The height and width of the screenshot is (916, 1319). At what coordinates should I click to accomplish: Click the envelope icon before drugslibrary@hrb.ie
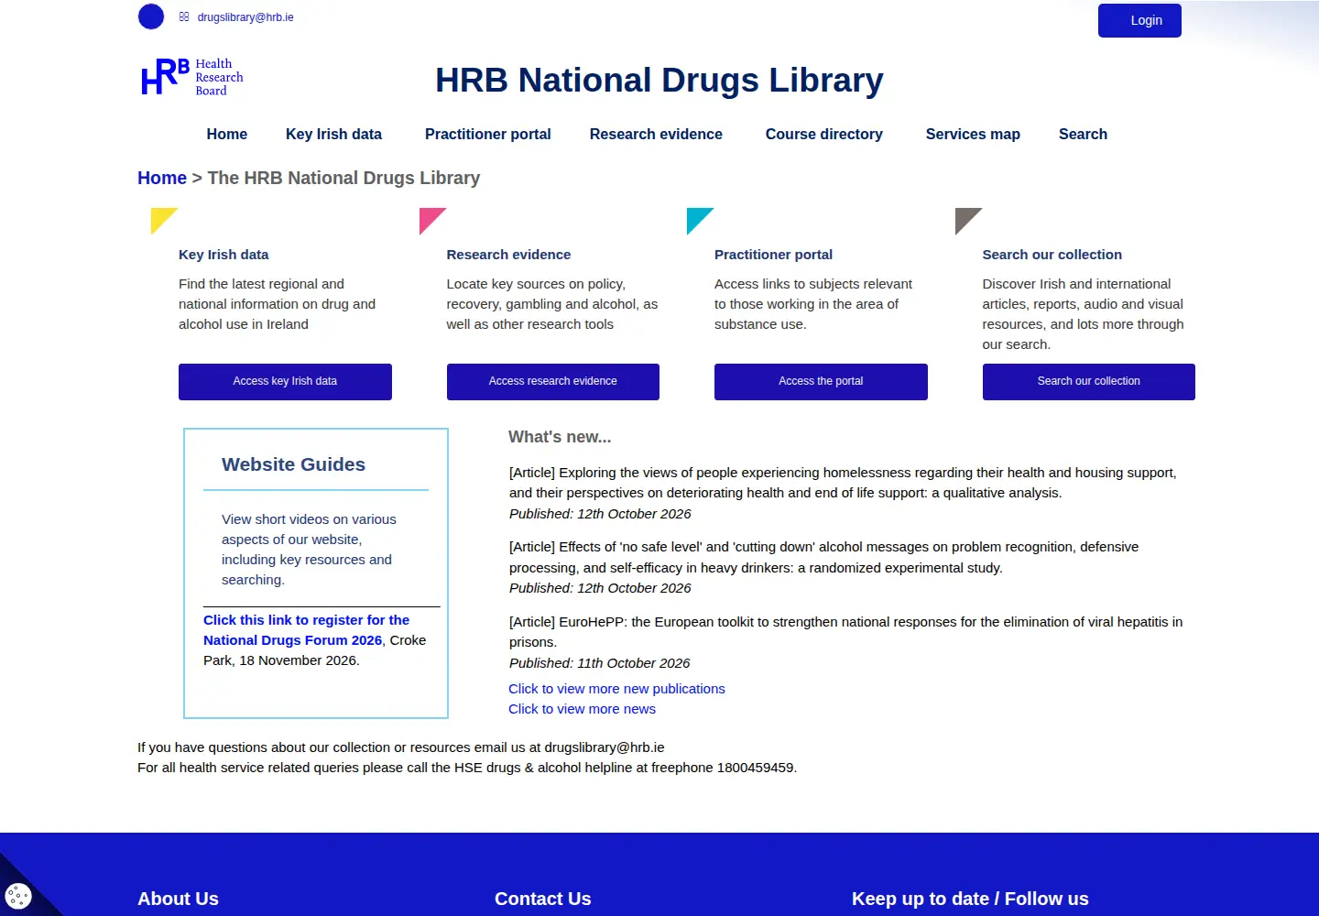[x=184, y=16]
